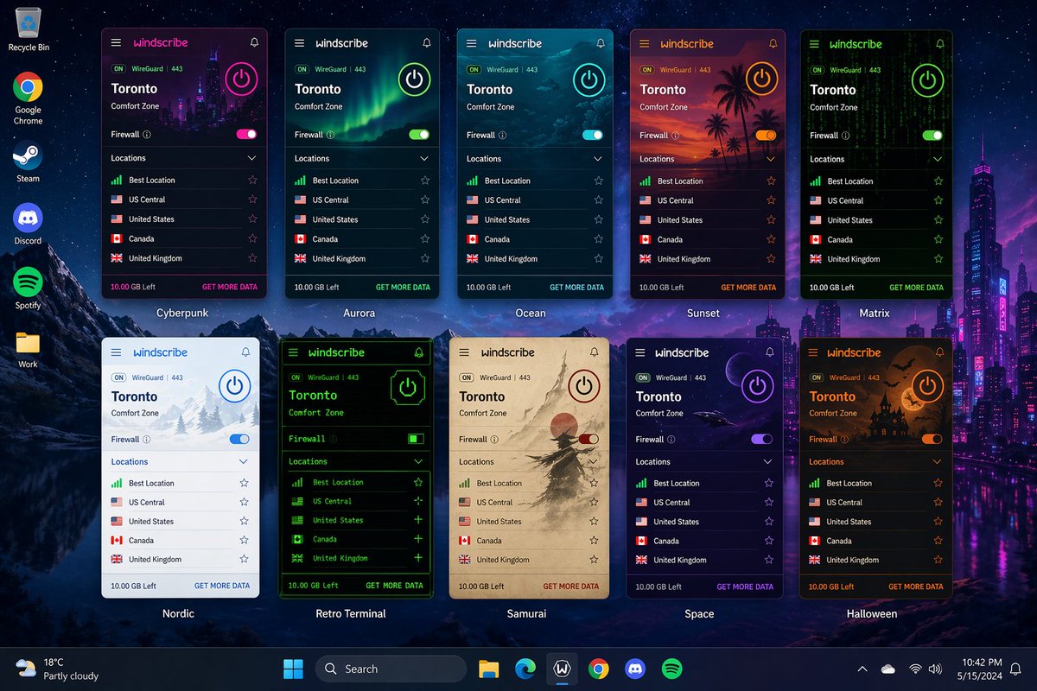
Task: Select Best Location row in Samurai window
Action: point(529,483)
